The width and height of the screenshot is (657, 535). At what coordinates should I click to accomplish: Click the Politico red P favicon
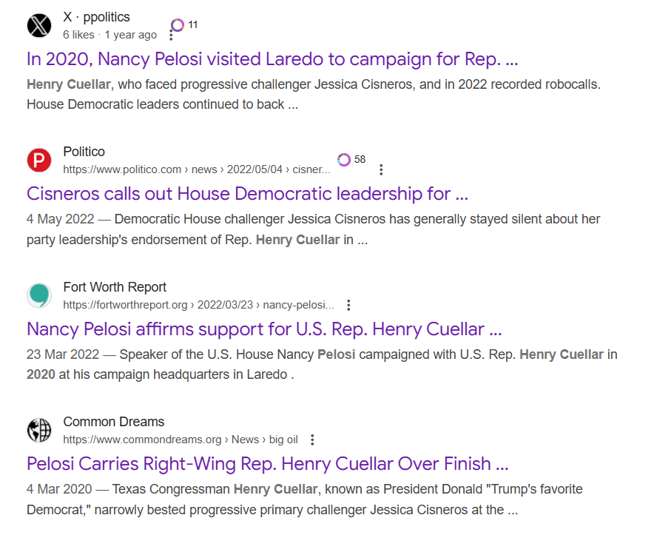coord(39,161)
